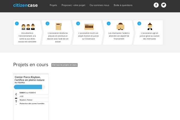Click text 'Les internautes l'aident'

119,36
